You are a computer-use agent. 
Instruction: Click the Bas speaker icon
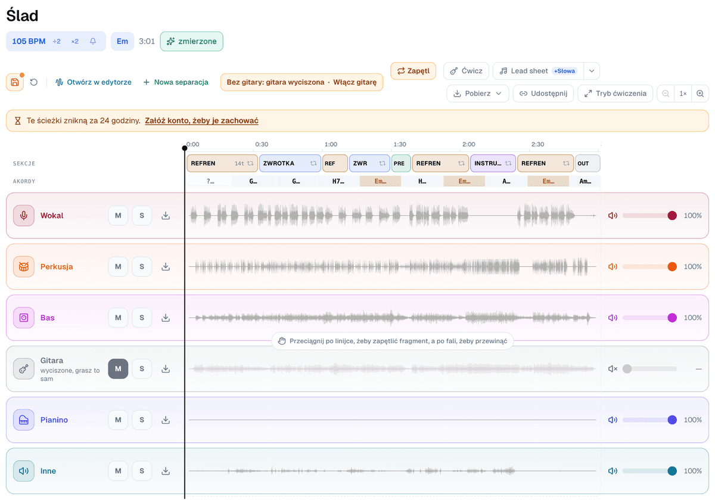tap(24, 318)
